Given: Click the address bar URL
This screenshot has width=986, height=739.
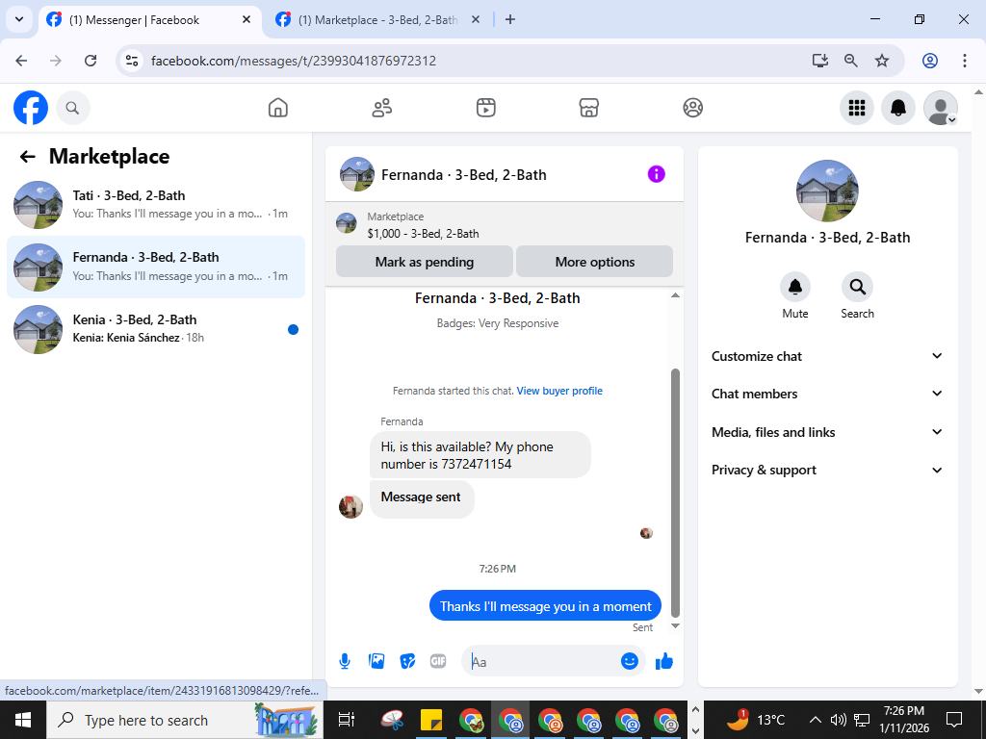Looking at the screenshot, I should 294,61.
